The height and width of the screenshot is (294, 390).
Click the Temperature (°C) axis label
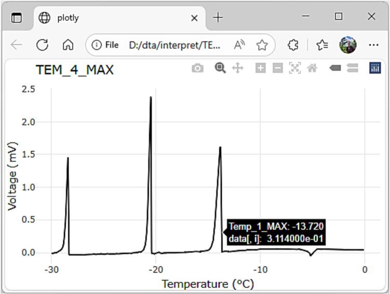coord(208,284)
